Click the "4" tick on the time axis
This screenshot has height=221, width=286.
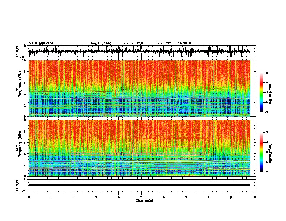coord(119,197)
